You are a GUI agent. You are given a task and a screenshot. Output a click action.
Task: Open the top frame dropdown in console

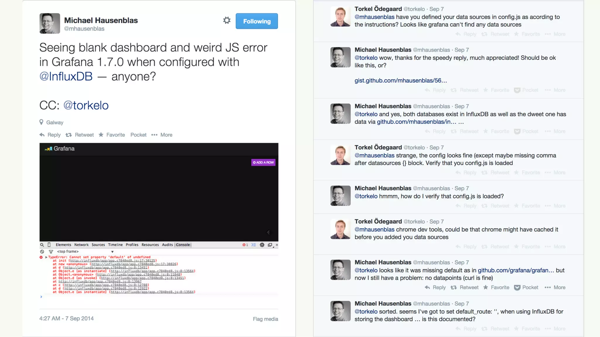[85, 252]
